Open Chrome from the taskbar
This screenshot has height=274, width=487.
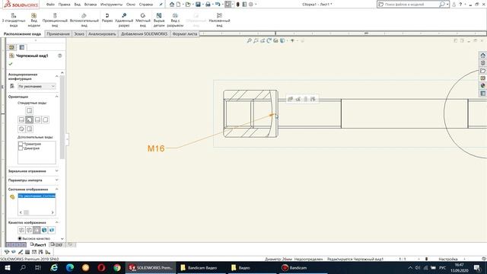coord(116,267)
